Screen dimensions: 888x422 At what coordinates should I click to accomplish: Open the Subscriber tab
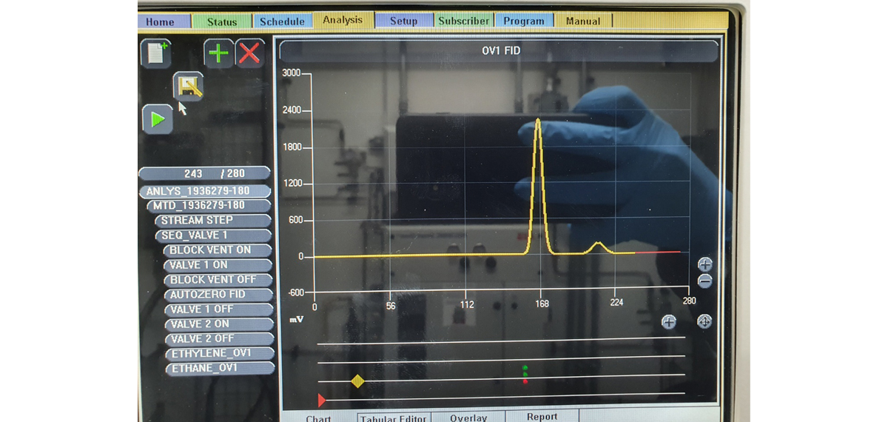[x=463, y=21]
